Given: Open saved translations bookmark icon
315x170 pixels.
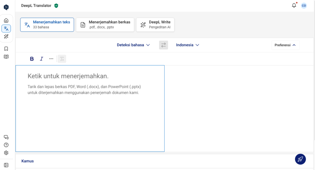Looking at the screenshot, I should pyautogui.click(x=6, y=48).
